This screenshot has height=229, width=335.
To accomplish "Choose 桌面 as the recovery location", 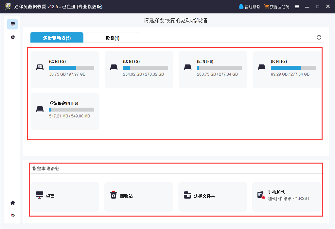I will tap(65, 197).
